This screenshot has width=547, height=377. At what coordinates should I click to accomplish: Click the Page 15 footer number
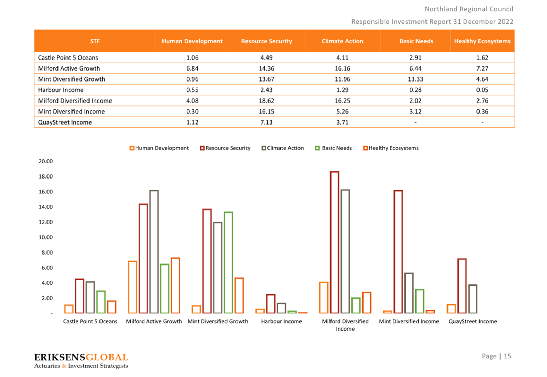pos(496,356)
